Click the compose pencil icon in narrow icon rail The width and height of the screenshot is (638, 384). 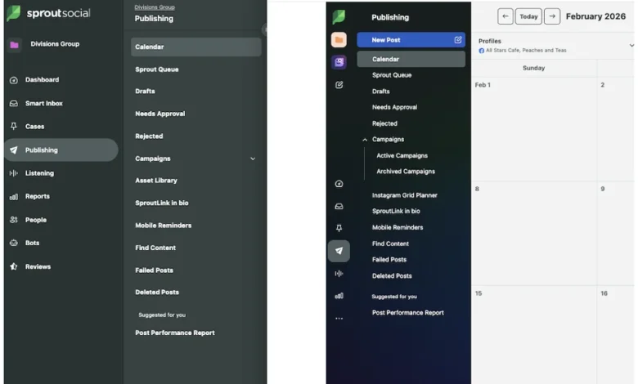[x=339, y=85]
